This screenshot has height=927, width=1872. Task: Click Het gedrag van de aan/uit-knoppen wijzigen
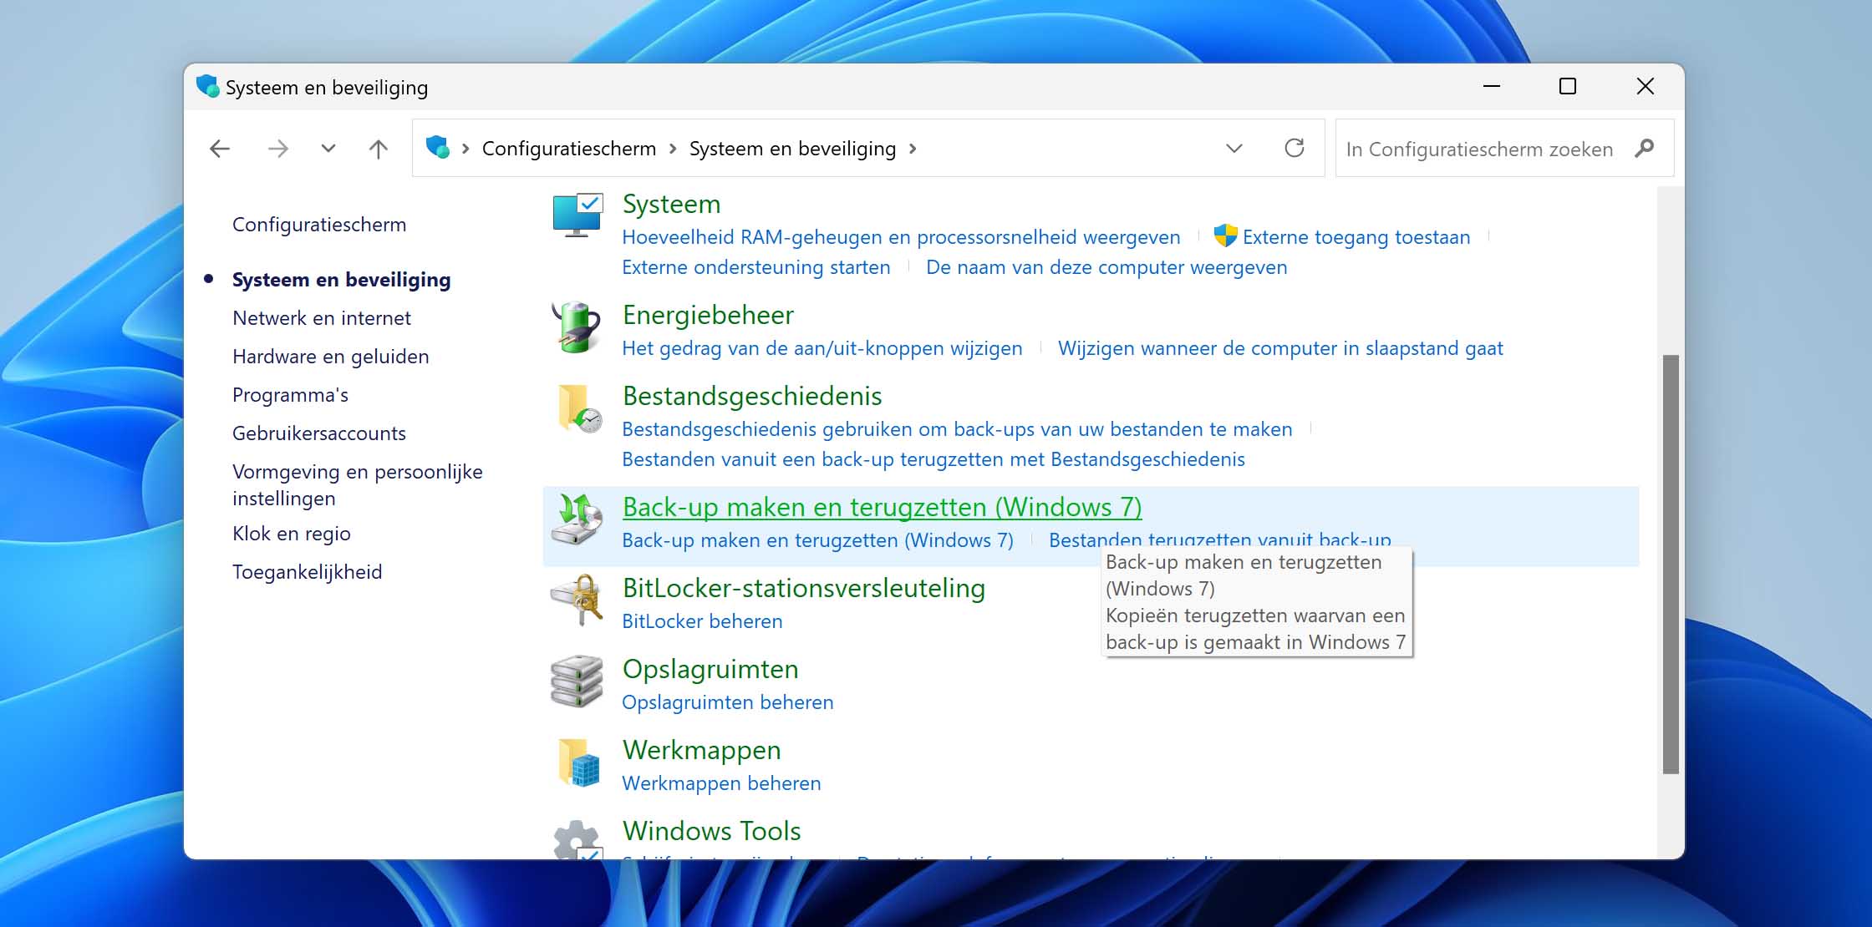tap(822, 348)
